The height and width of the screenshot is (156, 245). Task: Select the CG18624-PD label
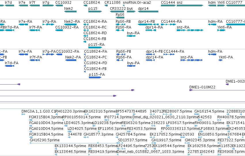point(96,63)
